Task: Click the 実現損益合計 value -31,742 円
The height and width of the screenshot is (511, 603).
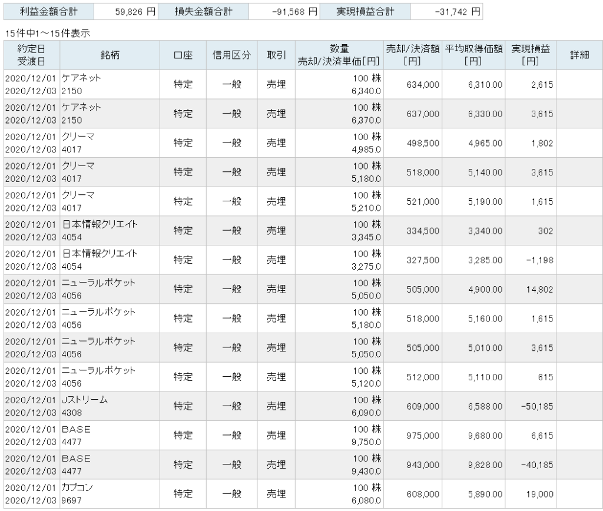Action: point(457,12)
